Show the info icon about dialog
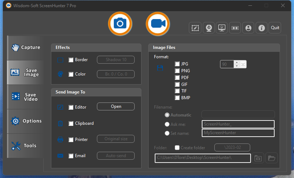This screenshot has height=178, width=294. coord(262,28)
